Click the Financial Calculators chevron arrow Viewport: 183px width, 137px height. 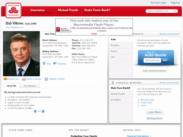(151, 136)
